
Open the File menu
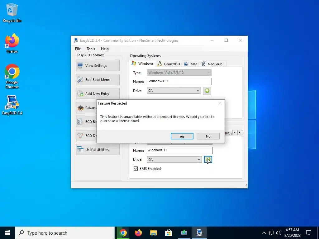78,49
